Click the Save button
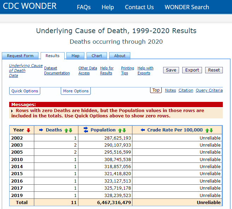This screenshot has height=209, width=232. pos(171,70)
